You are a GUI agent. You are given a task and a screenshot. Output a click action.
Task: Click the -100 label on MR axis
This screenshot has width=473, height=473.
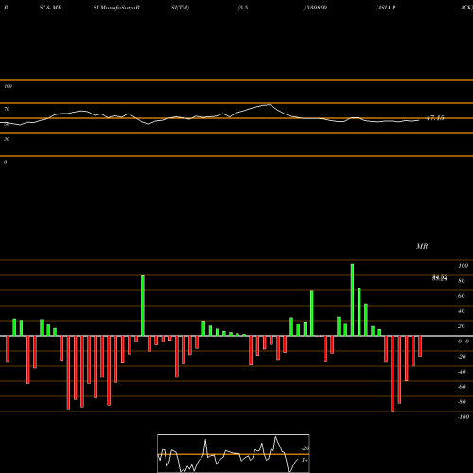pos(464,417)
